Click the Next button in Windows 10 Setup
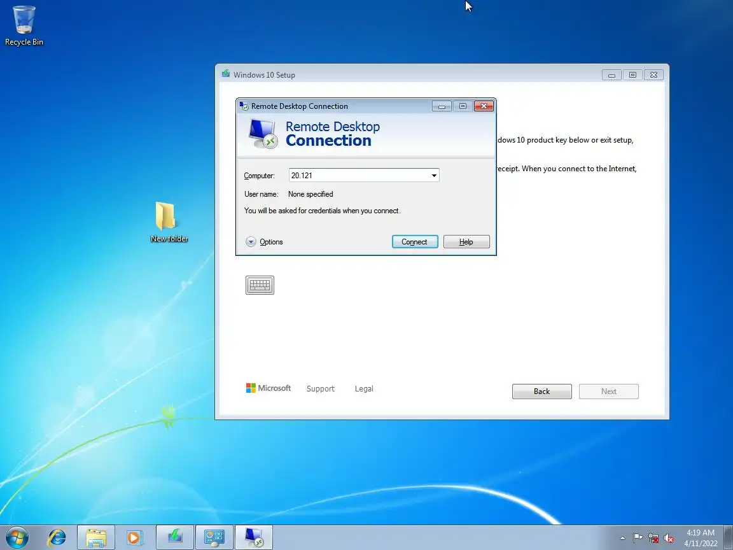733x550 pixels. 609,391
